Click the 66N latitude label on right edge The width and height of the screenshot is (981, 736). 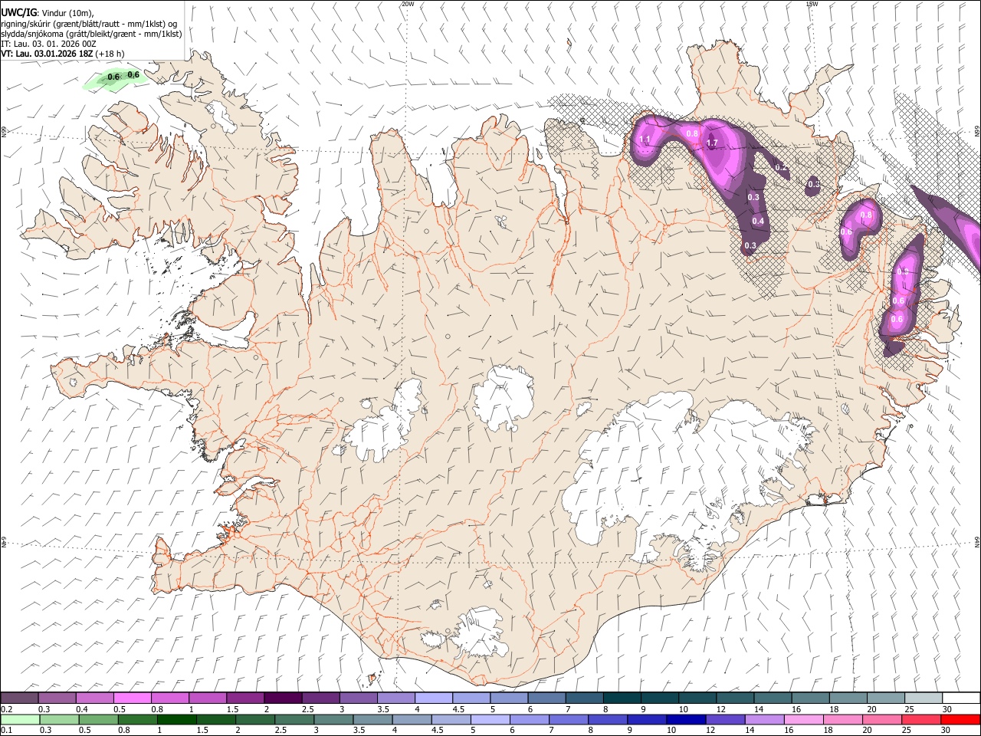pos(977,132)
